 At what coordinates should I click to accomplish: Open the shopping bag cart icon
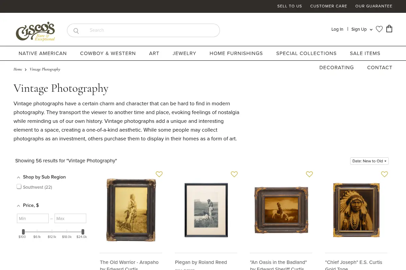tap(389, 29)
